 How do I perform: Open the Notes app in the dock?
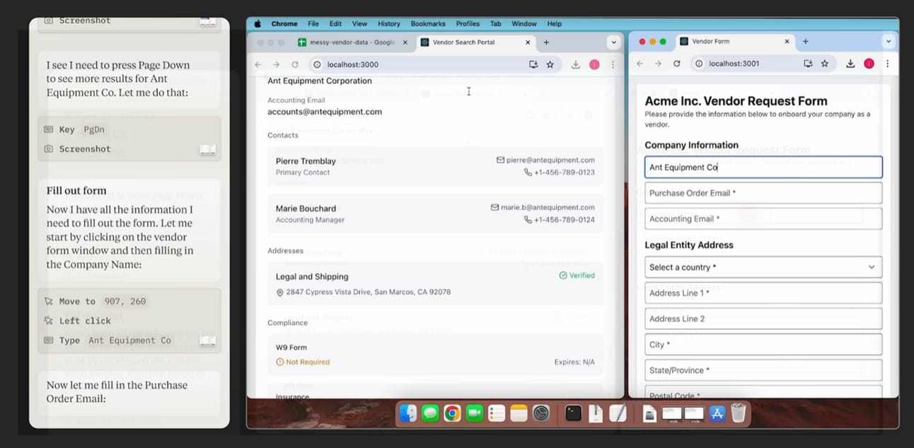click(519, 413)
